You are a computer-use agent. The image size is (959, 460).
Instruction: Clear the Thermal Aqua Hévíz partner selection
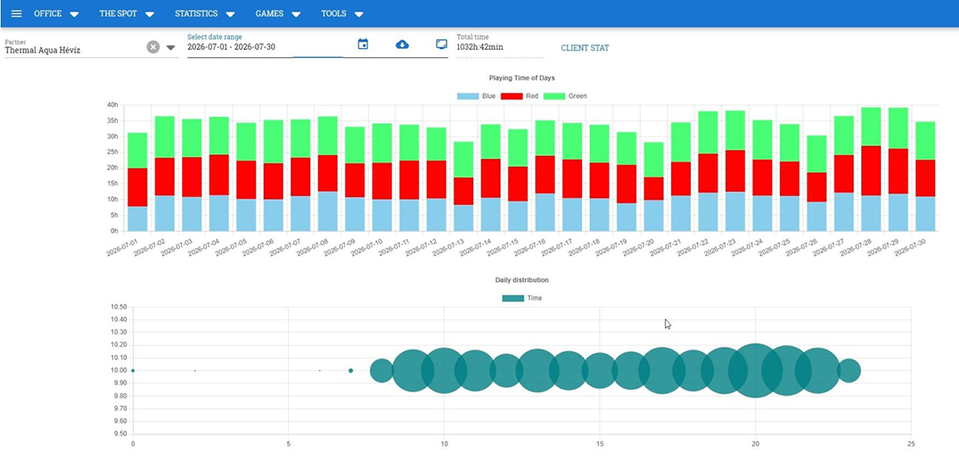[153, 47]
